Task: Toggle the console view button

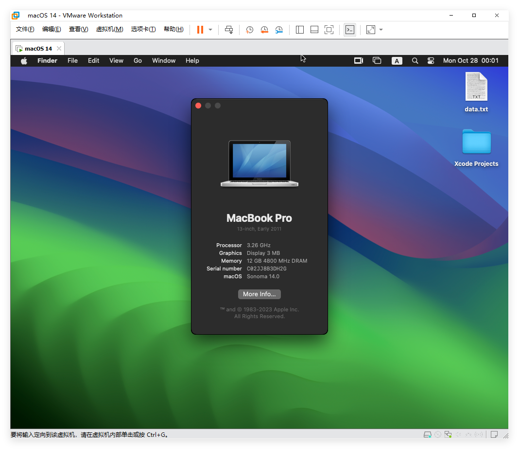Action: pyautogui.click(x=349, y=30)
